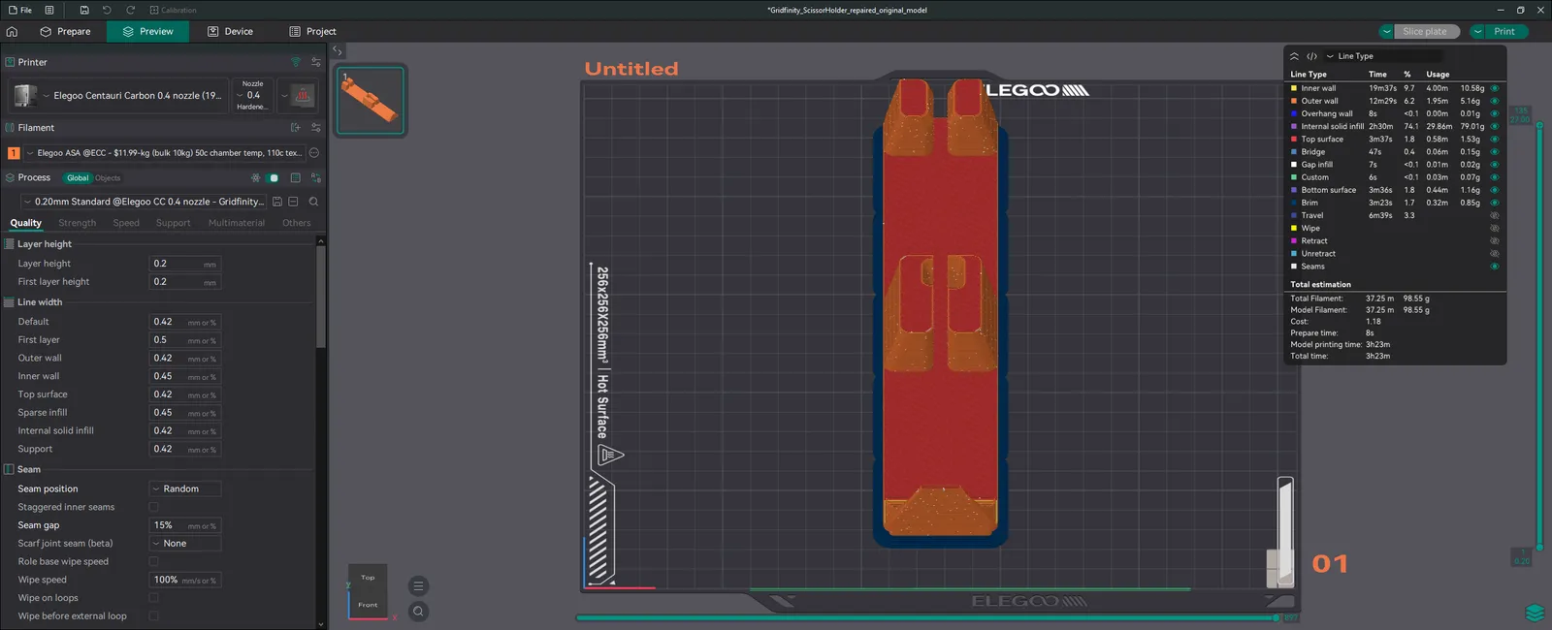Toggle the advanced mode switch in Process
The image size is (1552, 630).
pos(274,177)
